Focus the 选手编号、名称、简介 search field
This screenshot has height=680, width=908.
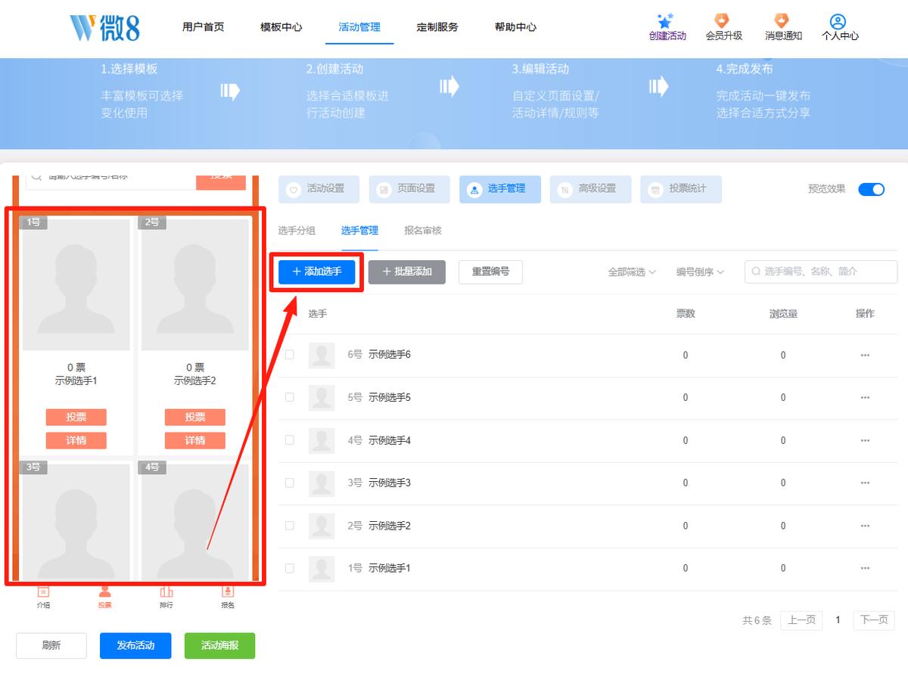pyautogui.click(x=821, y=272)
